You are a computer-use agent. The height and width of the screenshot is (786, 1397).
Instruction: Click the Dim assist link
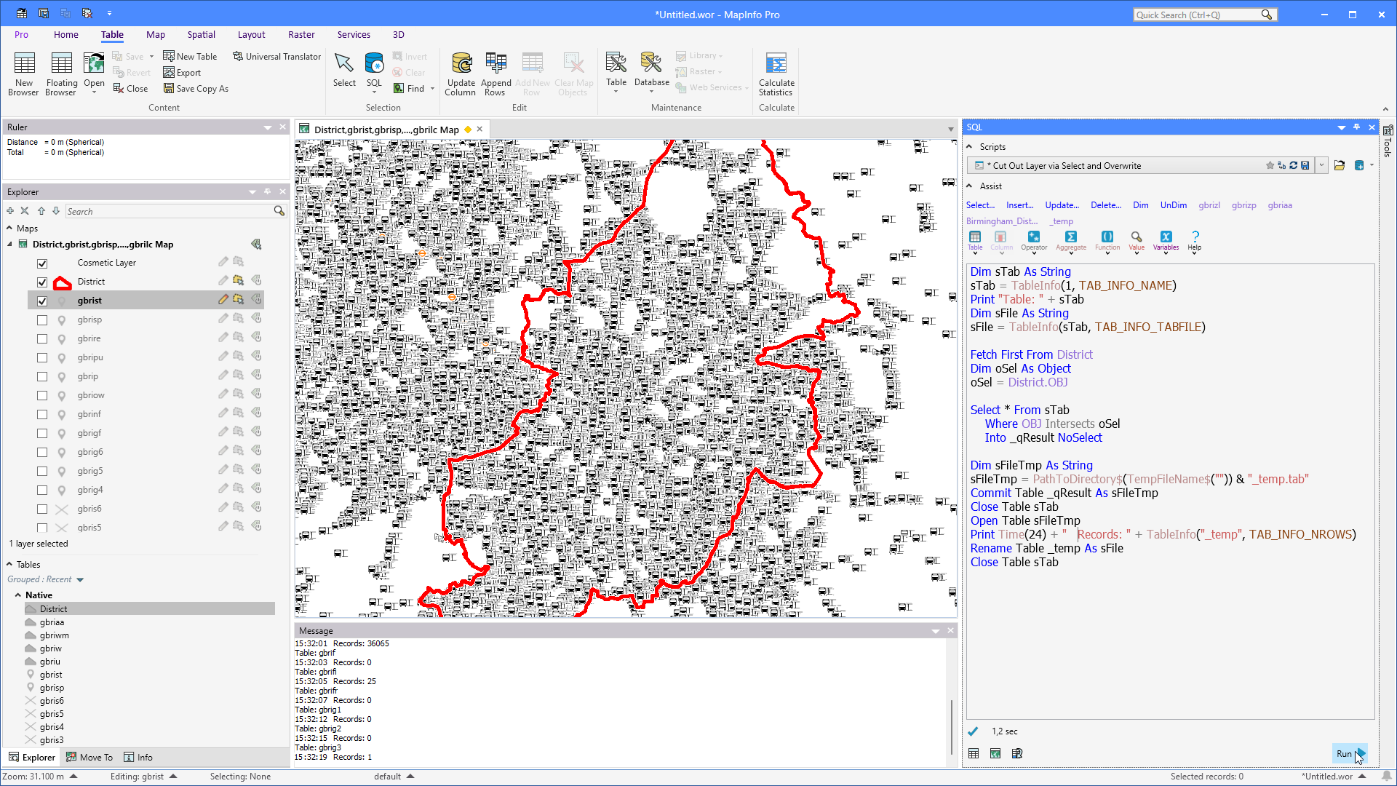pyautogui.click(x=1140, y=205)
